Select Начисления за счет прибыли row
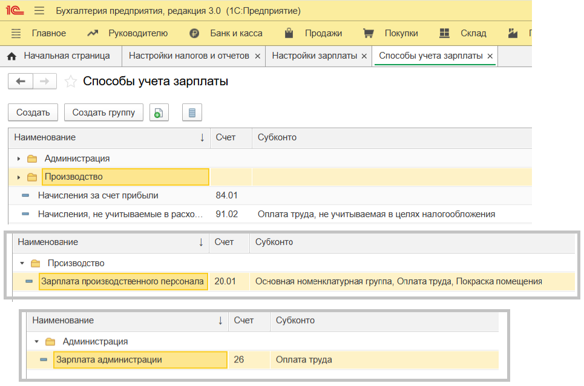 270,195
